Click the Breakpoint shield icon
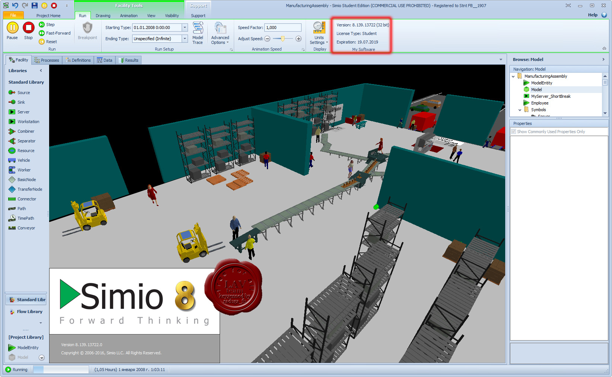This screenshot has height=377, width=612. coord(87,28)
